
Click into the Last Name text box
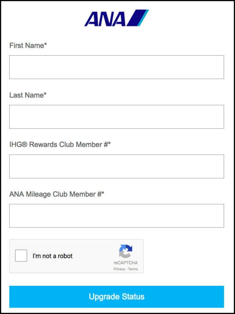116,117
